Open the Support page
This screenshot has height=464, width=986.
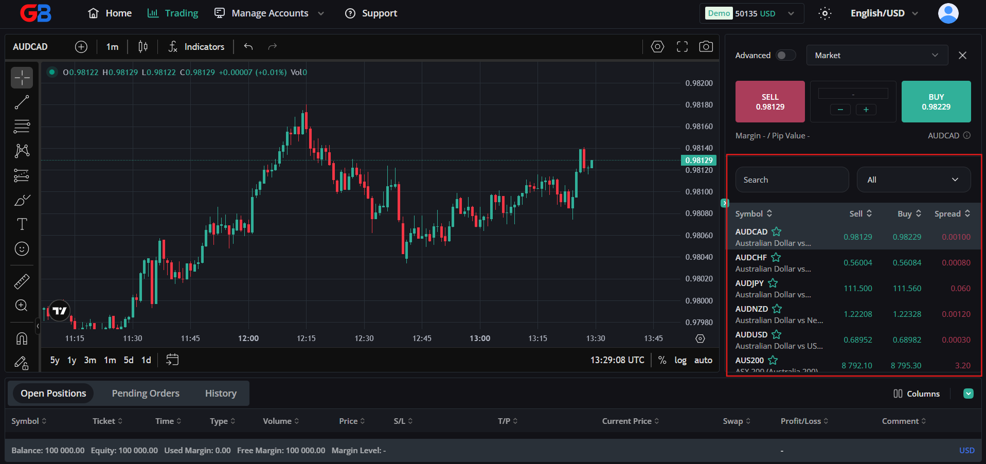click(371, 13)
